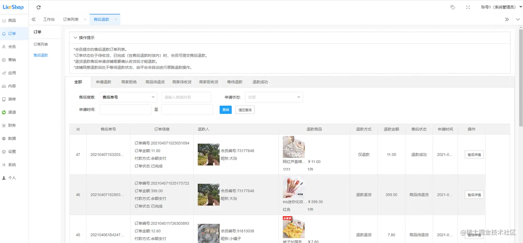This screenshot has width=523, height=243.
Task: Open 售后详情 for order id 47
Action: (x=474, y=155)
